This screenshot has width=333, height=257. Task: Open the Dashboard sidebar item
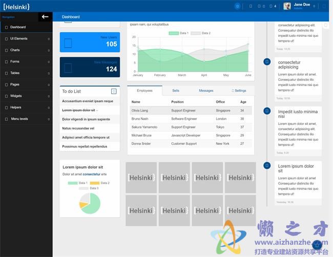click(x=26, y=27)
